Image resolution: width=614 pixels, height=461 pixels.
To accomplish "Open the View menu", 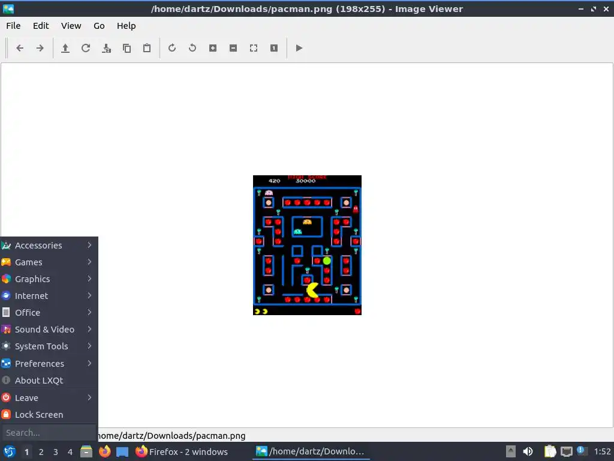I will [71, 26].
